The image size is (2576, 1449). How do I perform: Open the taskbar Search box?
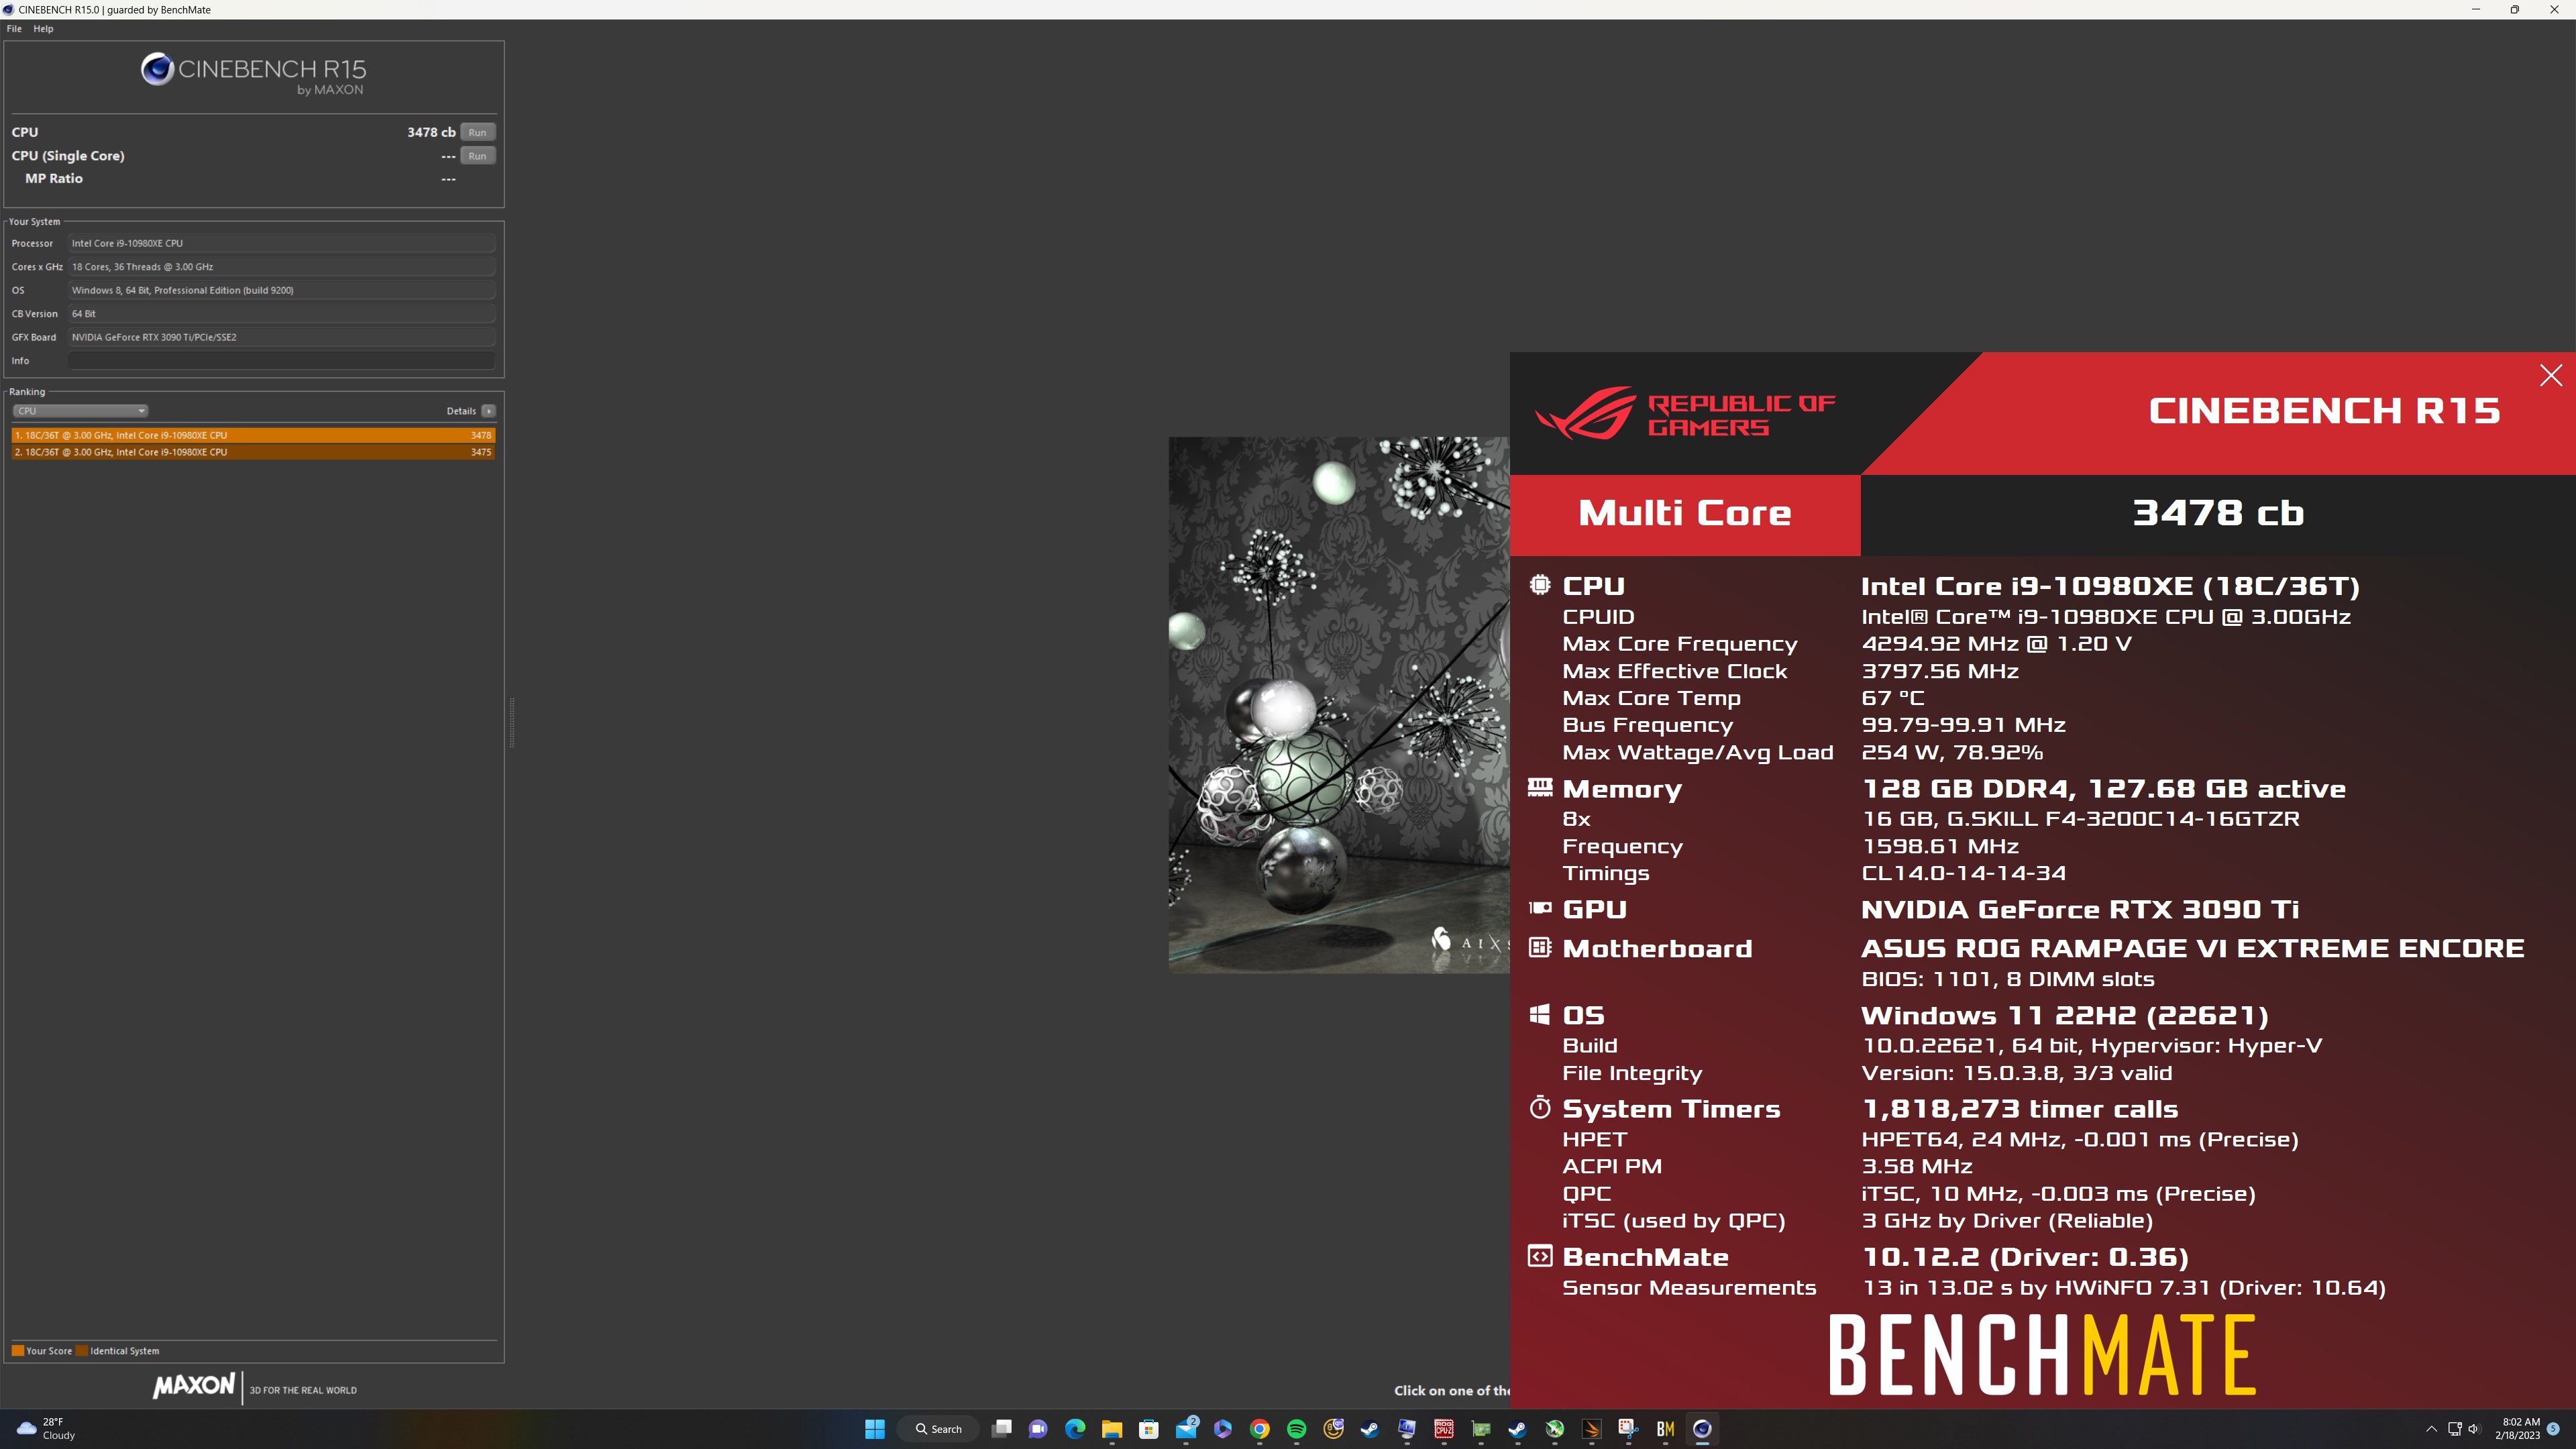point(938,1428)
